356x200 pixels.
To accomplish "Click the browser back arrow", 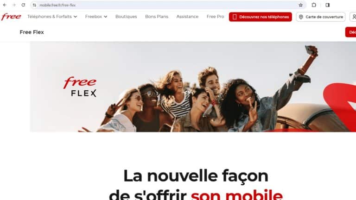I will [5, 5].
